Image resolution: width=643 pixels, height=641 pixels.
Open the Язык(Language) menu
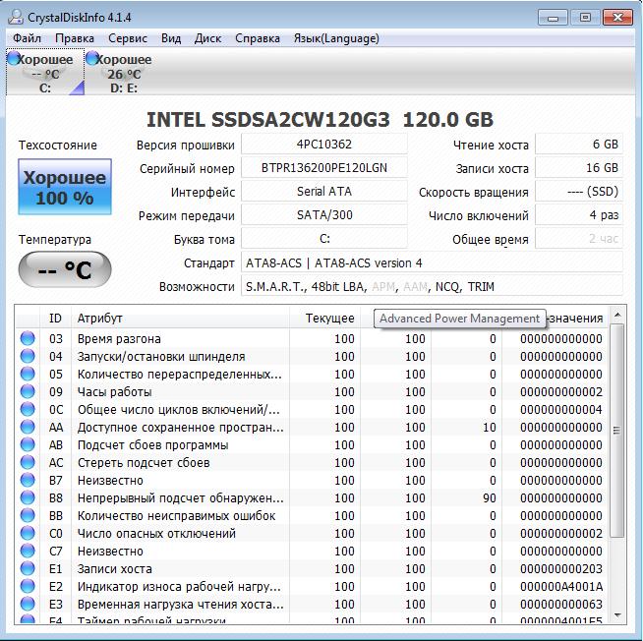tap(336, 38)
